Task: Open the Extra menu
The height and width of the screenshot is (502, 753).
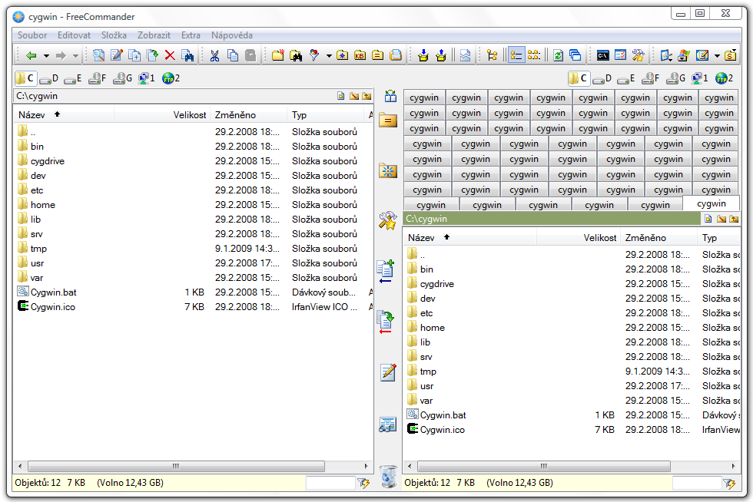Action: click(x=191, y=35)
